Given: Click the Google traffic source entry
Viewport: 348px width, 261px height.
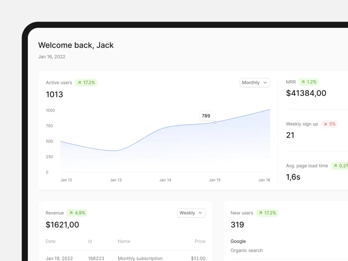Looking at the screenshot, I should pos(238,241).
